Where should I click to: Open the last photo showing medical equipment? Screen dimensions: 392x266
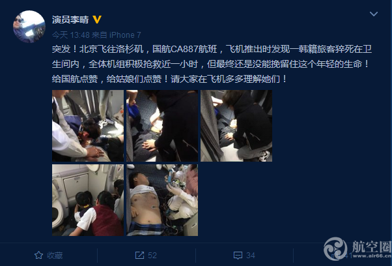tap(162, 200)
